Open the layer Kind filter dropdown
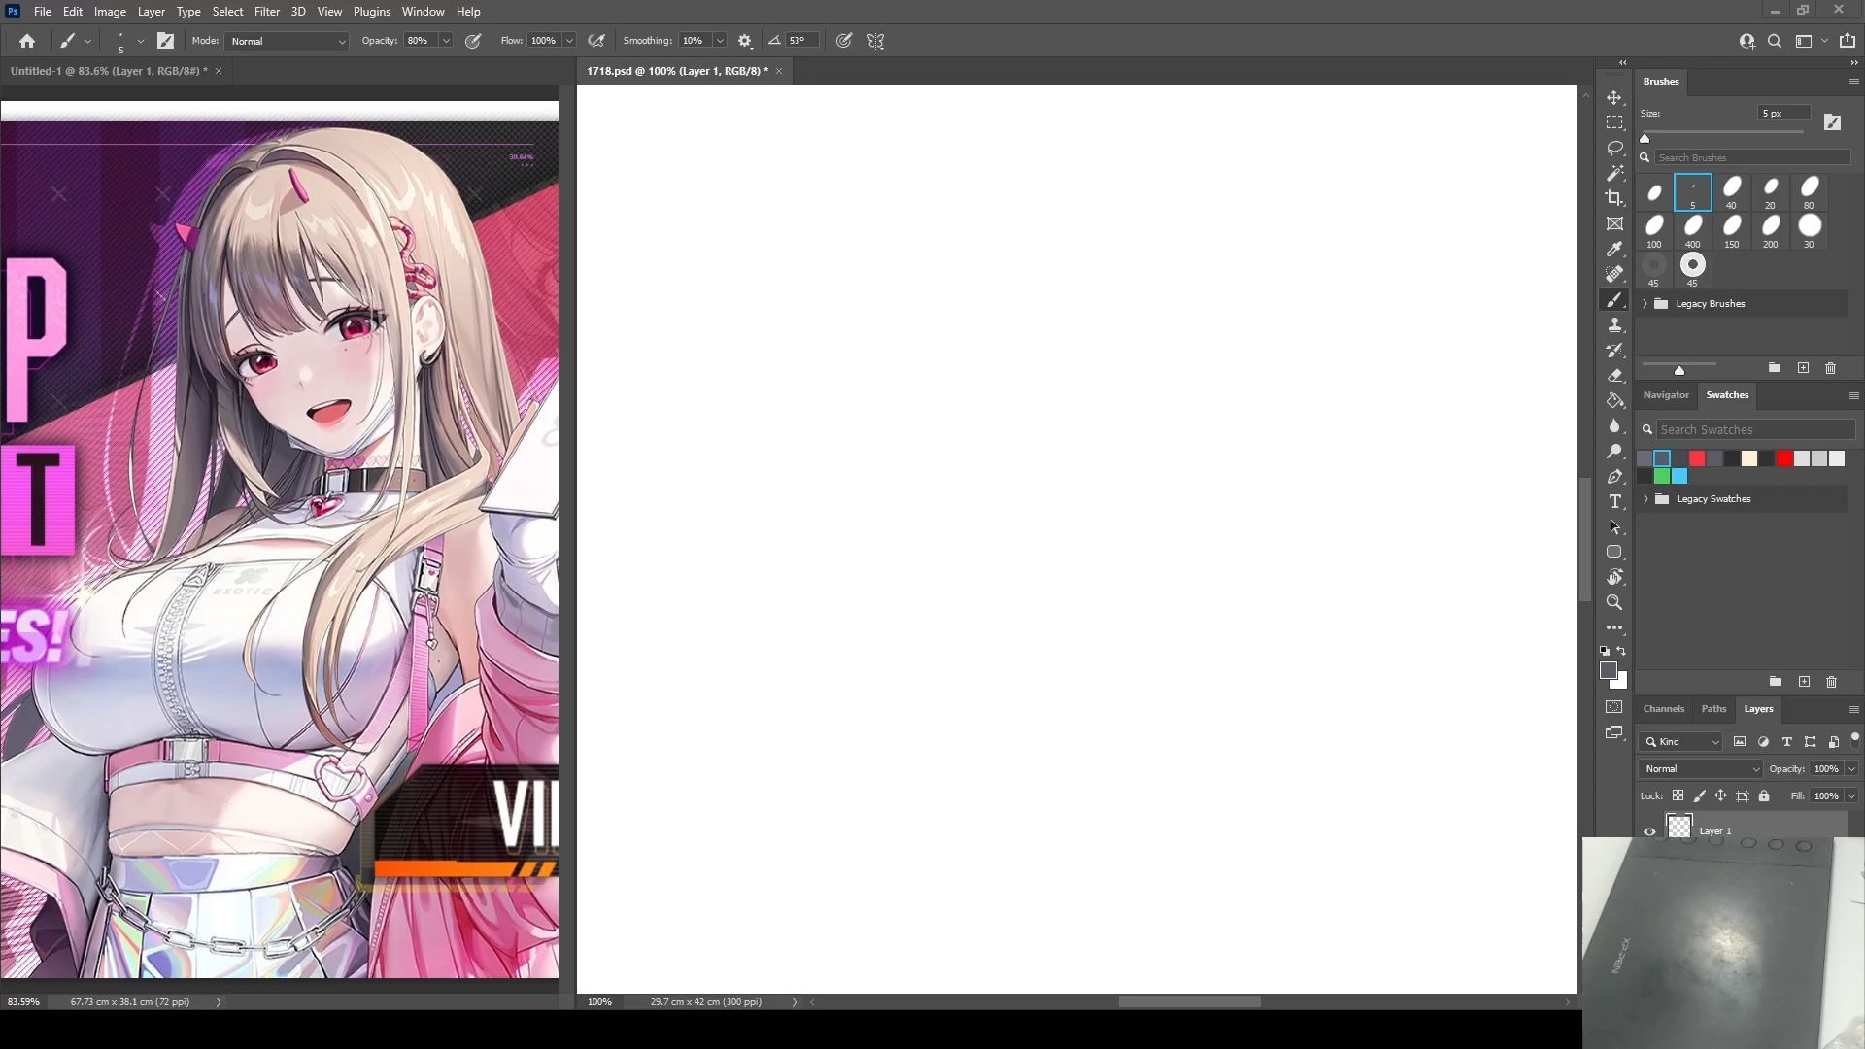 [x=1682, y=742]
